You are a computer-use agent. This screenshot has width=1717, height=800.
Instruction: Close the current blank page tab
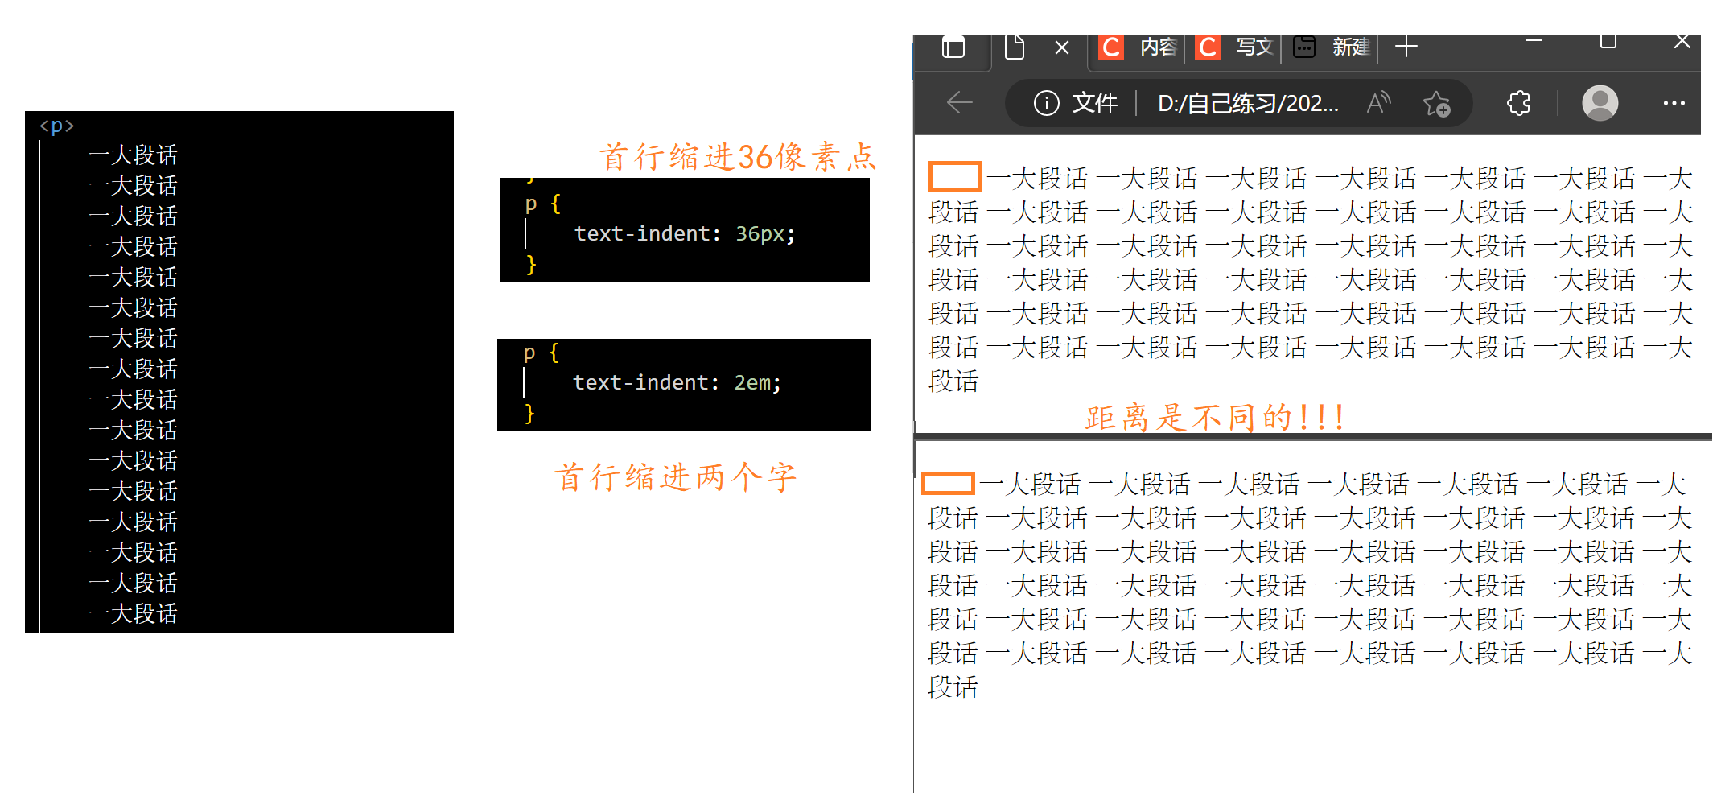pos(1062,48)
